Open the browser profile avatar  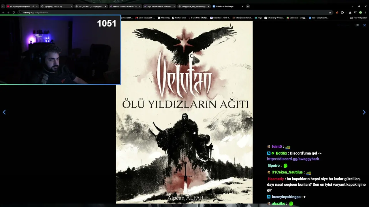tap(360, 12)
